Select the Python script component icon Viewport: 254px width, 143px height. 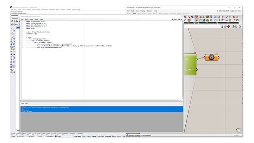tap(189, 20)
